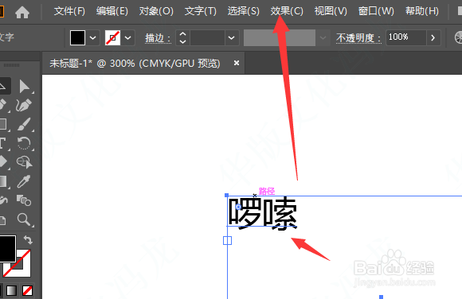Open the 文件(F) menu

[69, 11]
